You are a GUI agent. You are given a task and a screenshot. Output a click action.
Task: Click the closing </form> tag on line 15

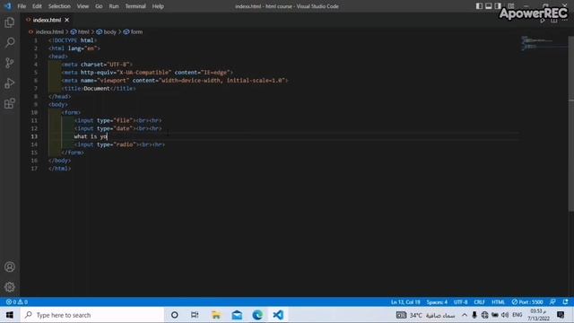[73, 153]
